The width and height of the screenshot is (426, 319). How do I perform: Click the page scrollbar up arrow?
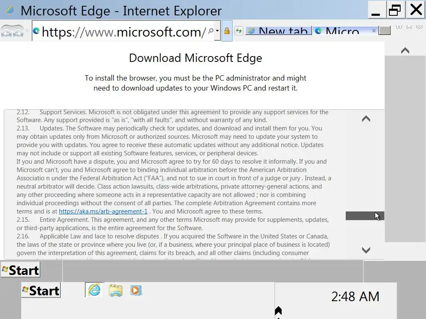coord(405,50)
